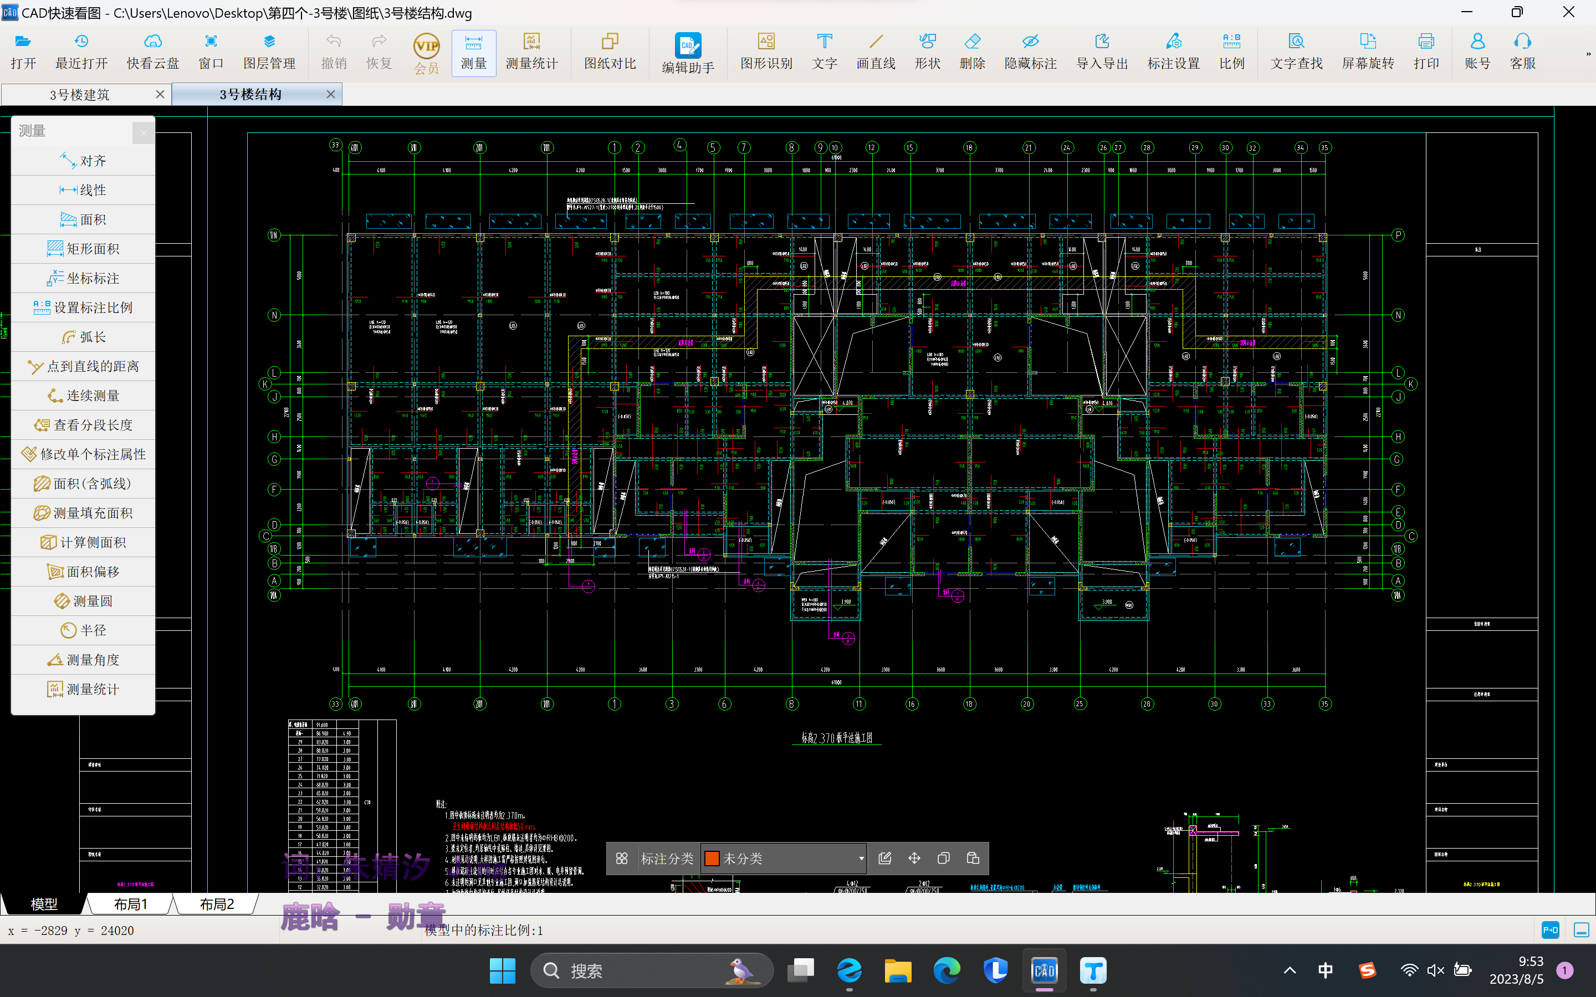Close the 测量 panel
1596x997 pixels.
coord(143,132)
